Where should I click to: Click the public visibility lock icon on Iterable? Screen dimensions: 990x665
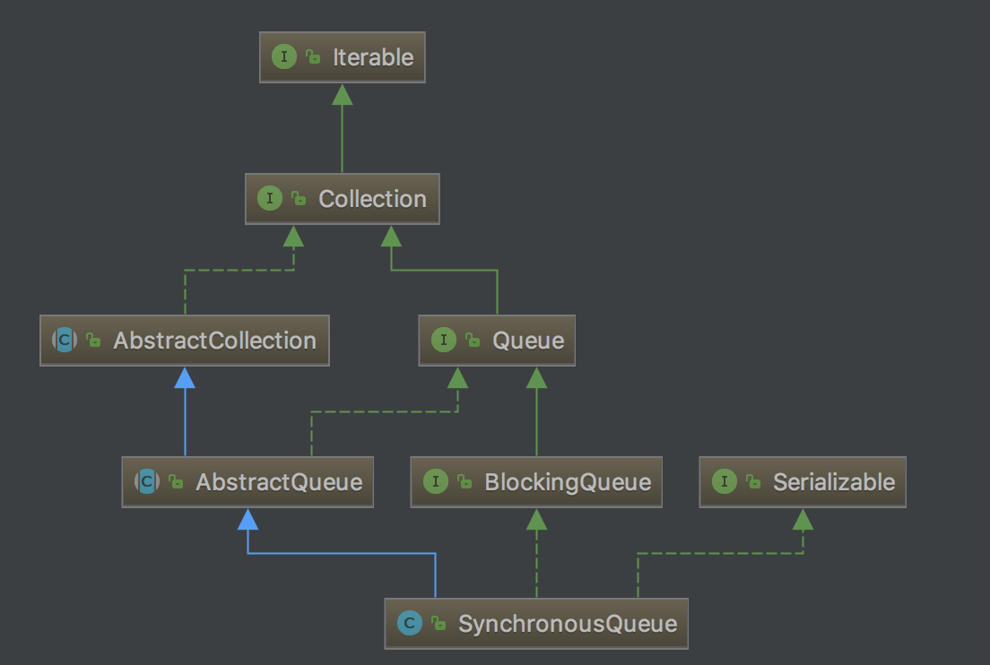313,57
